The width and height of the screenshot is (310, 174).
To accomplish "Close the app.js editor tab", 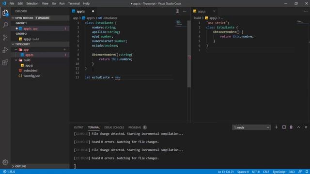I will tap(214, 11).
